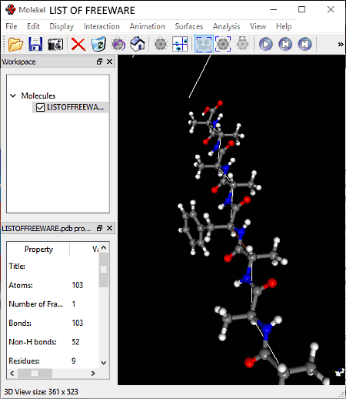The image size is (346, 399).
Task: Open the Interaction menu
Action: pos(101,26)
